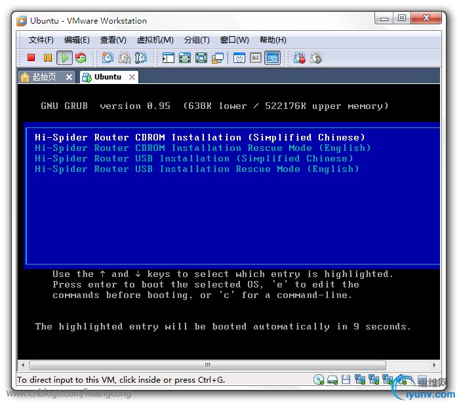459x405 pixels.
Task: Click the hard disk status bar icon
Action: 332,380
